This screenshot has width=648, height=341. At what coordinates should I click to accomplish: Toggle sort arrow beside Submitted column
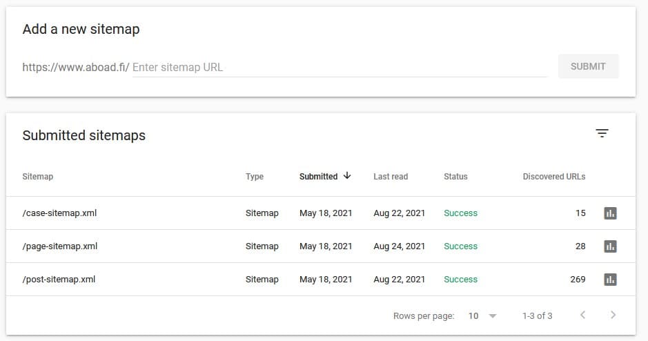tap(347, 176)
